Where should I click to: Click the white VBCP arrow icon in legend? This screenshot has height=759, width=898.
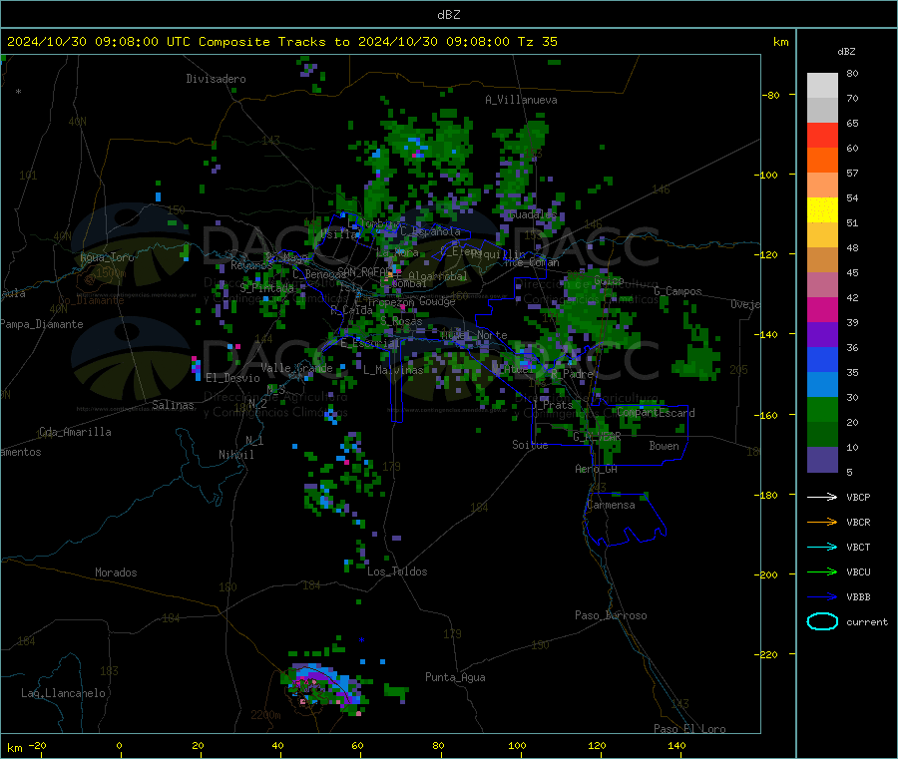tap(822, 497)
